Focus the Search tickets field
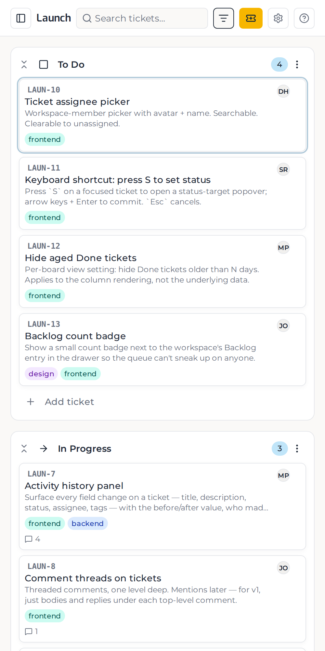The height and width of the screenshot is (651, 325). point(142,18)
